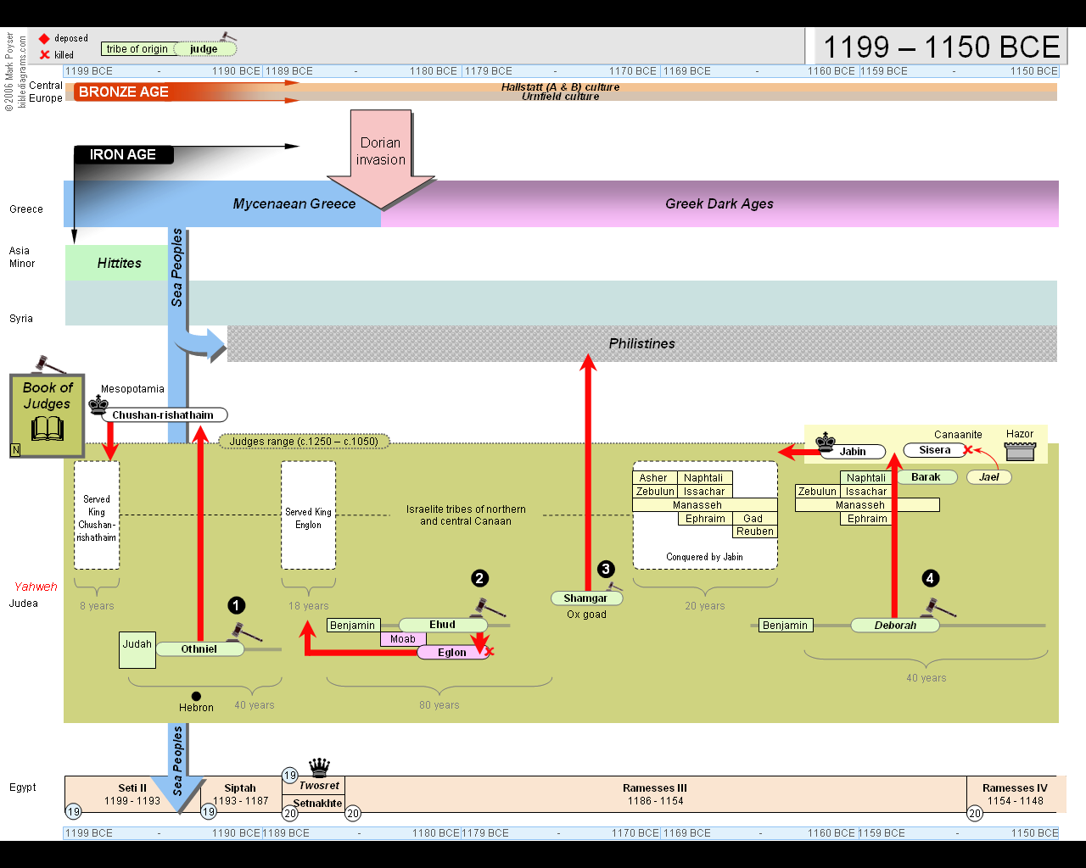Image resolution: width=1086 pixels, height=868 pixels.
Task: Click the Hazor castle icon
Action: pyautogui.click(x=1020, y=451)
